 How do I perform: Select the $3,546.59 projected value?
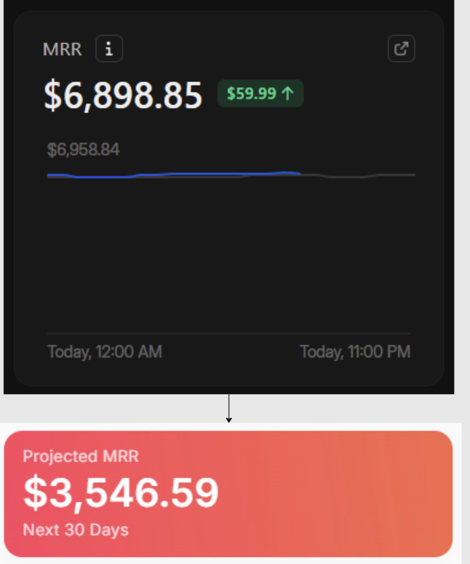coord(121,493)
